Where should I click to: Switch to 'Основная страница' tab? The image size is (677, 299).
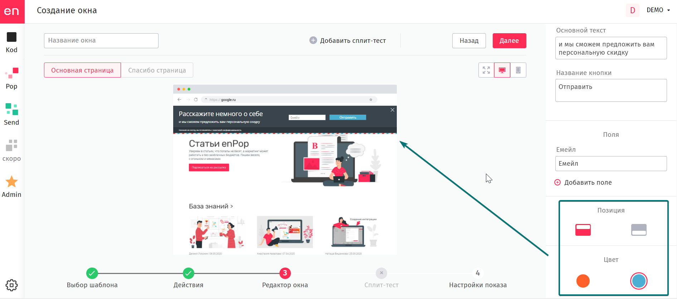point(82,70)
